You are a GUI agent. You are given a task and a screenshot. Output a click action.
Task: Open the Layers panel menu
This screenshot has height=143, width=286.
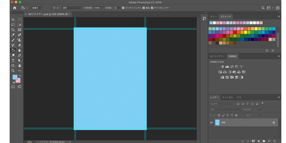pyautogui.click(x=279, y=97)
